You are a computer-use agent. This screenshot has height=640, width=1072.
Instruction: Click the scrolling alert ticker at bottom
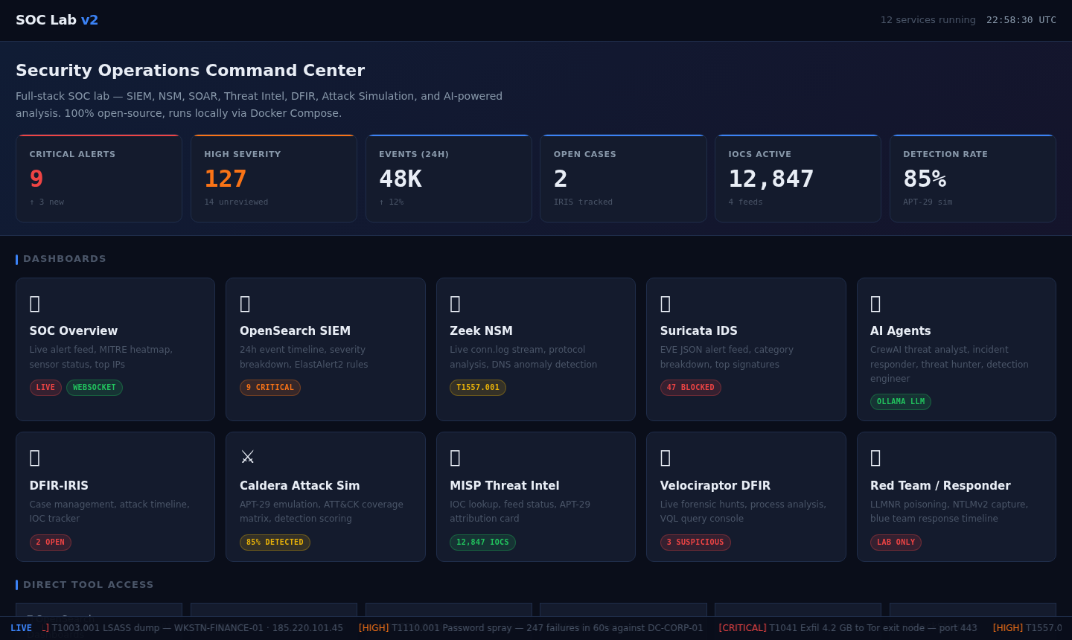pyautogui.click(x=536, y=628)
